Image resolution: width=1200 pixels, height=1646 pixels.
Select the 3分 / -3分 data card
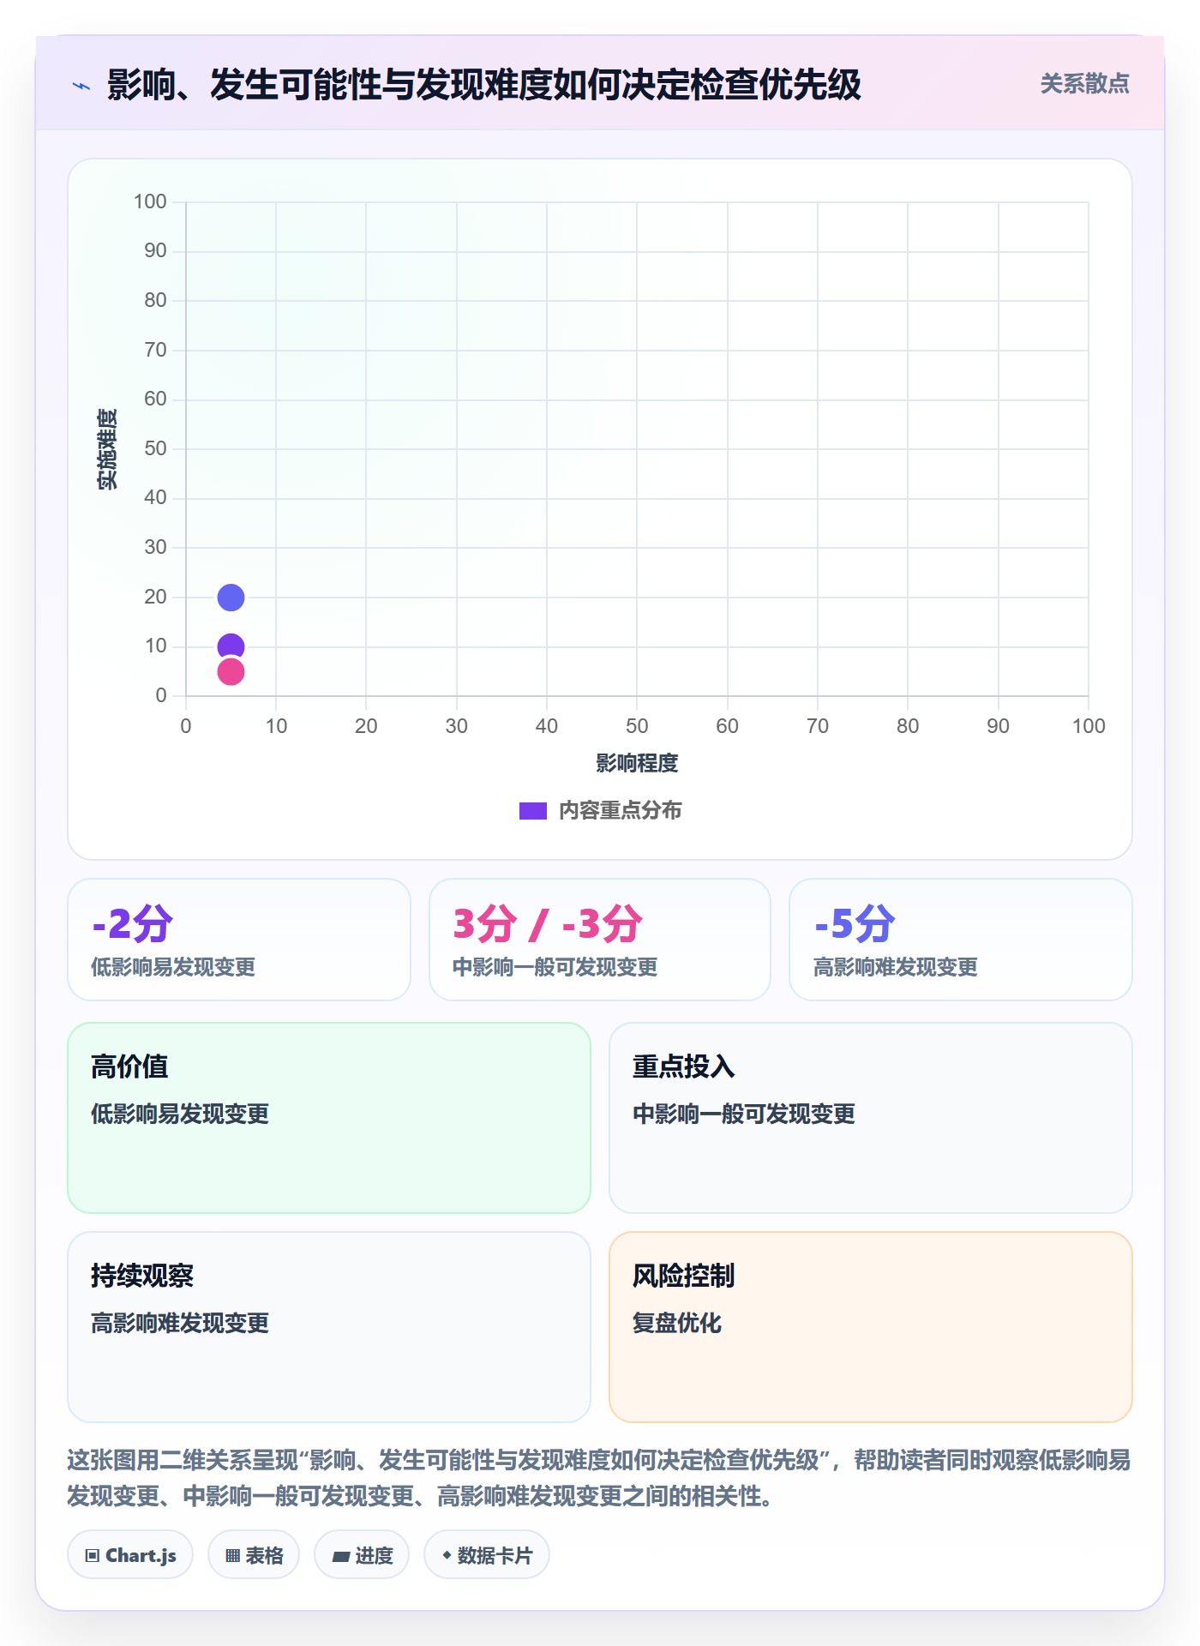600,940
